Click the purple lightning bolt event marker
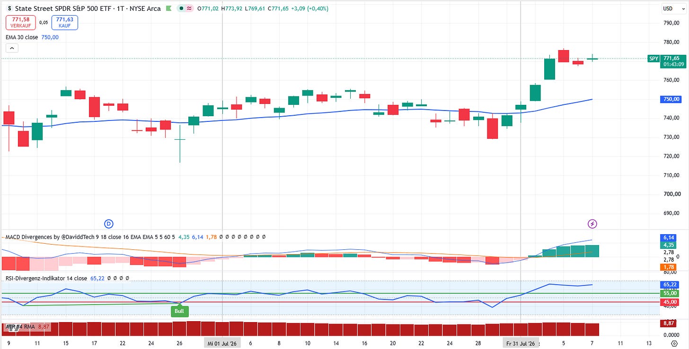Screen dimensions: 689x349 pos(592,223)
